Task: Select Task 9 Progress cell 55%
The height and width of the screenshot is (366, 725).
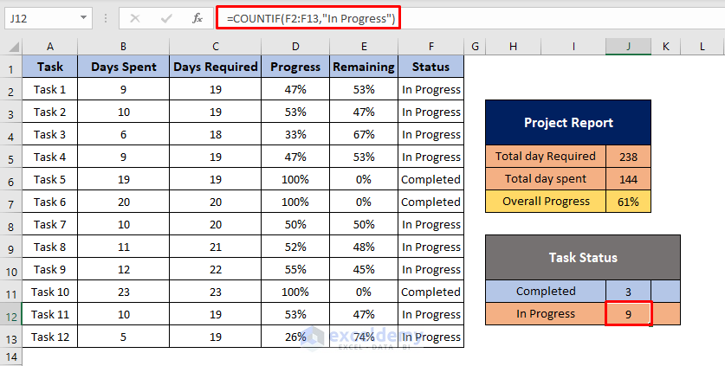Action: pyautogui.click(x=295, y=269)
